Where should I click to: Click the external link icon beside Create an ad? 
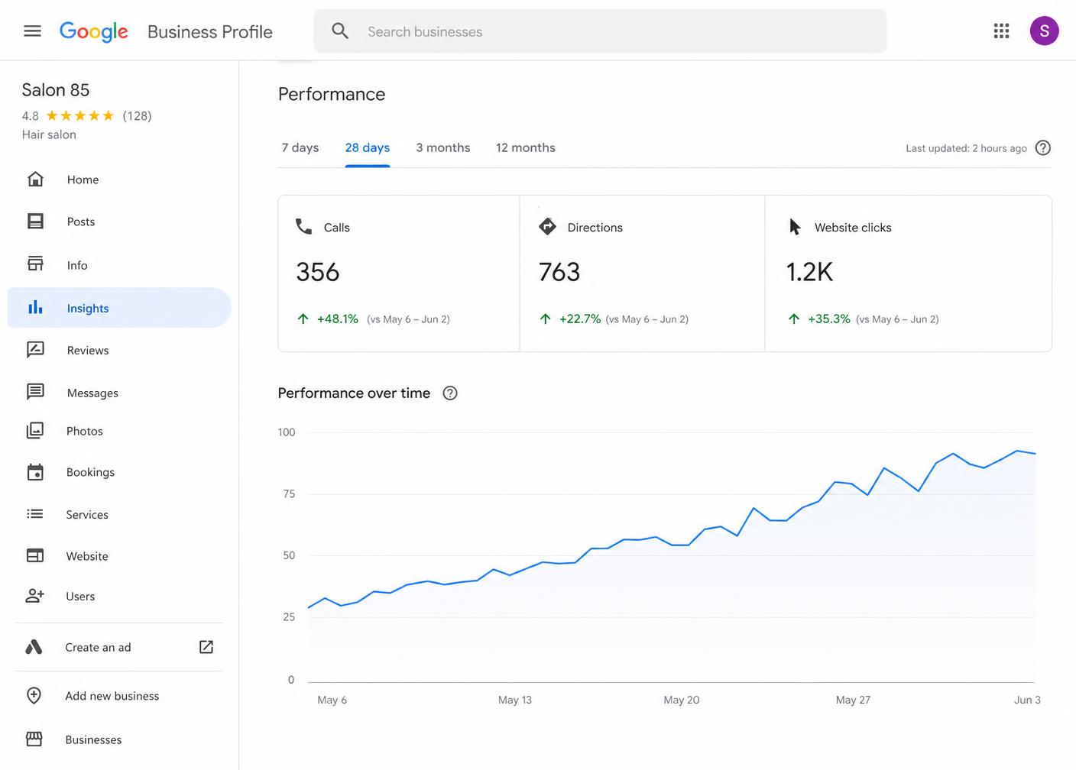pyautogui.click(x=206, y=647)
